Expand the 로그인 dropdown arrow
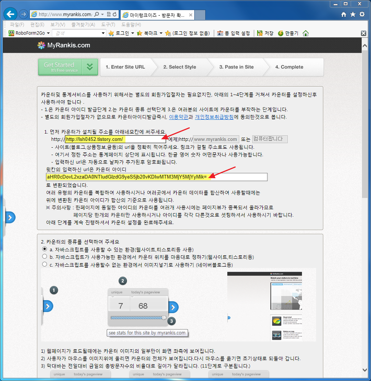Image resolution: width=371 pixels, height=381 pixels. coord(133,33)
